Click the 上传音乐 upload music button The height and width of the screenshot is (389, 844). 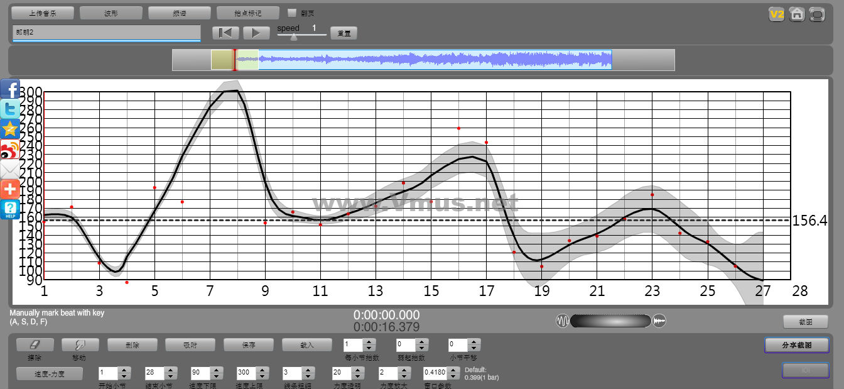(43, 13)
